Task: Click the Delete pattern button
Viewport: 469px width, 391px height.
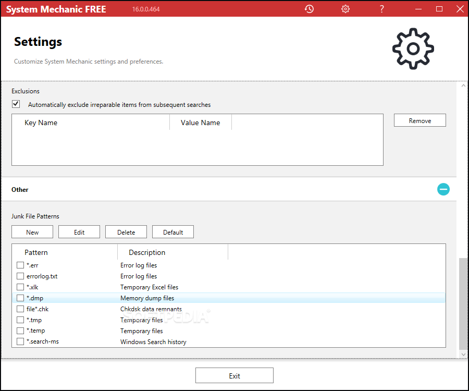Action: 126,232
